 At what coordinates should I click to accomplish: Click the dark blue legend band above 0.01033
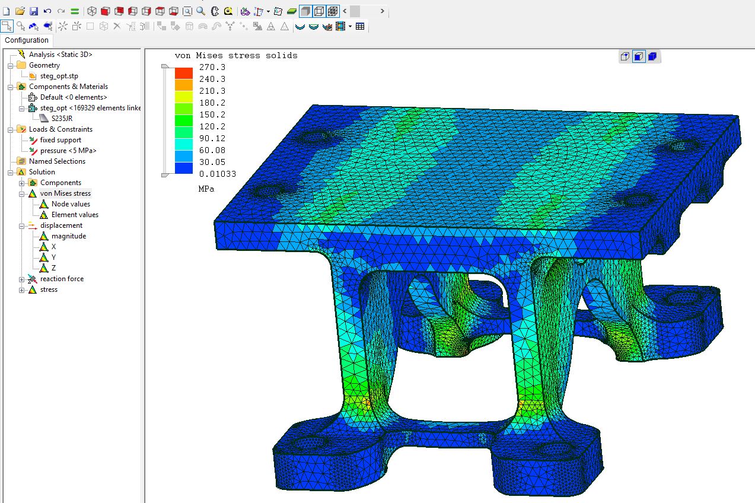pos(184,168)
